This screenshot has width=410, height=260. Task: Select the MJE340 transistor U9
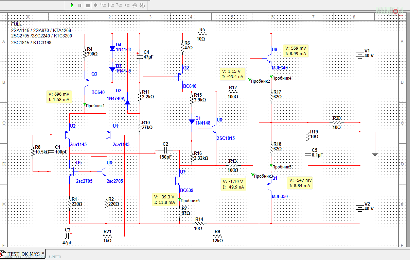(x=269, y=59)
